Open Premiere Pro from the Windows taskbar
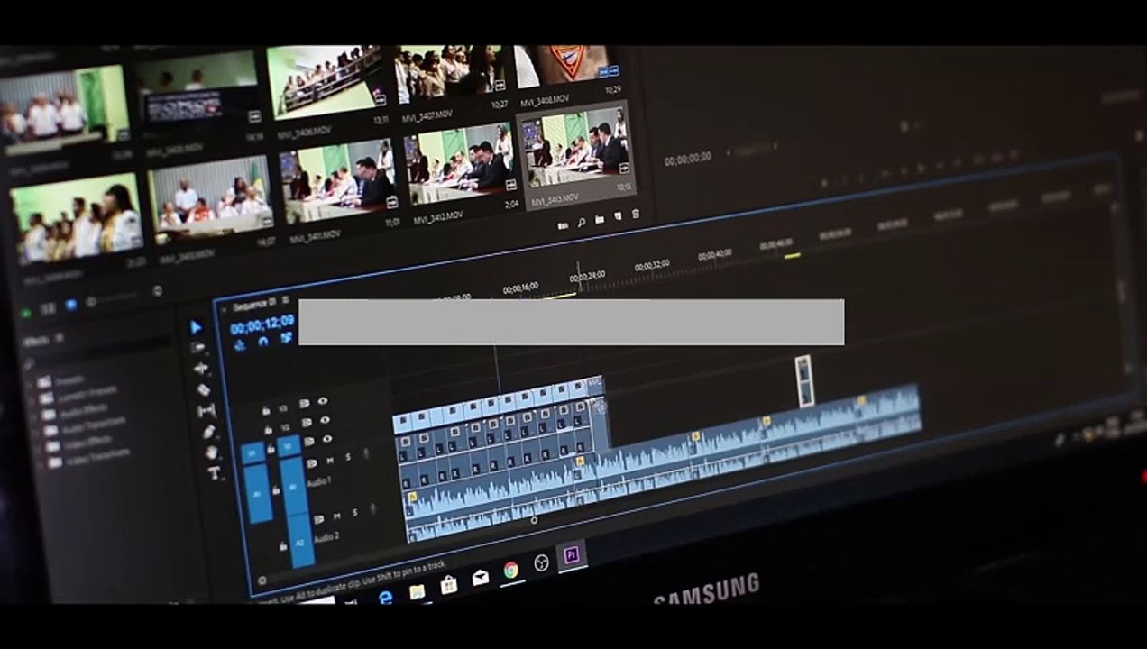 571,555
